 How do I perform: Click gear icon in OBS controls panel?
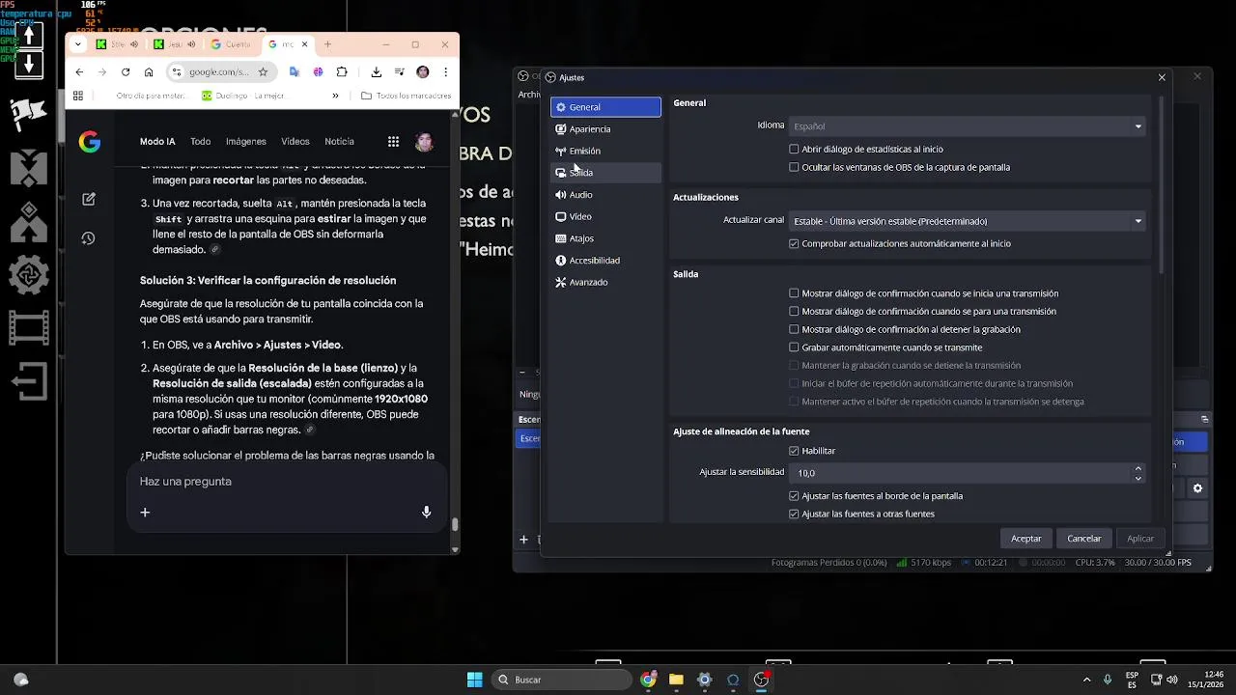1197,489
